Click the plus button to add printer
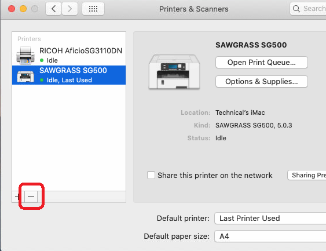This screenshot has height=251, width=326. [x=19, y=197]
